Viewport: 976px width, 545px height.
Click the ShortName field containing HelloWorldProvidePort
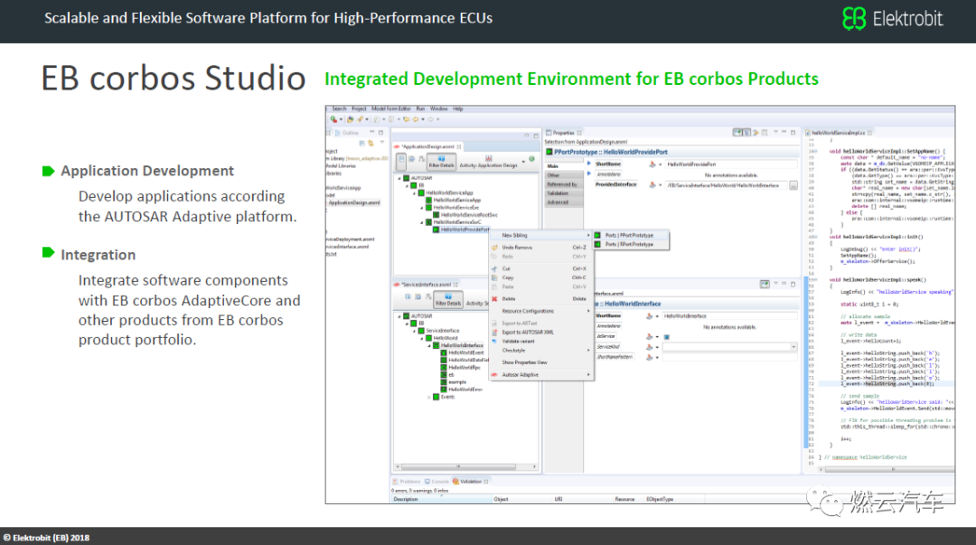click(x=731, y=164)
